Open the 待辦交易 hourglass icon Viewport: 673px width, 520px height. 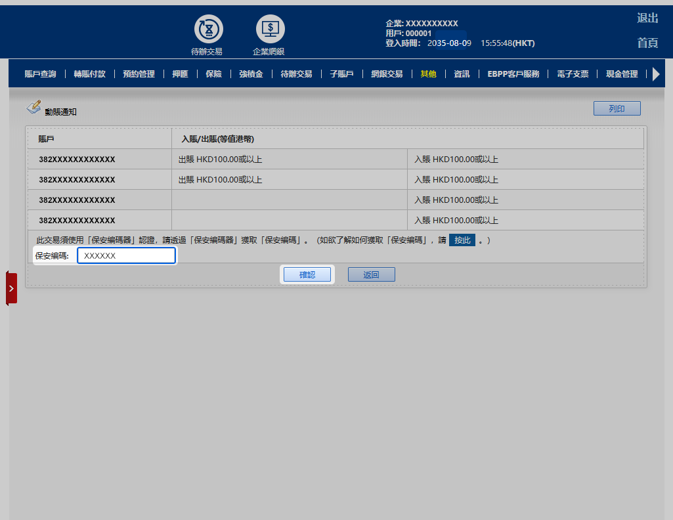pos(208,30)
